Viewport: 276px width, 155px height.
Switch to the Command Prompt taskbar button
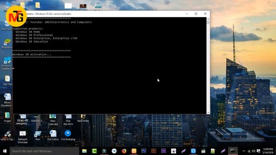(x=233, y=151)
